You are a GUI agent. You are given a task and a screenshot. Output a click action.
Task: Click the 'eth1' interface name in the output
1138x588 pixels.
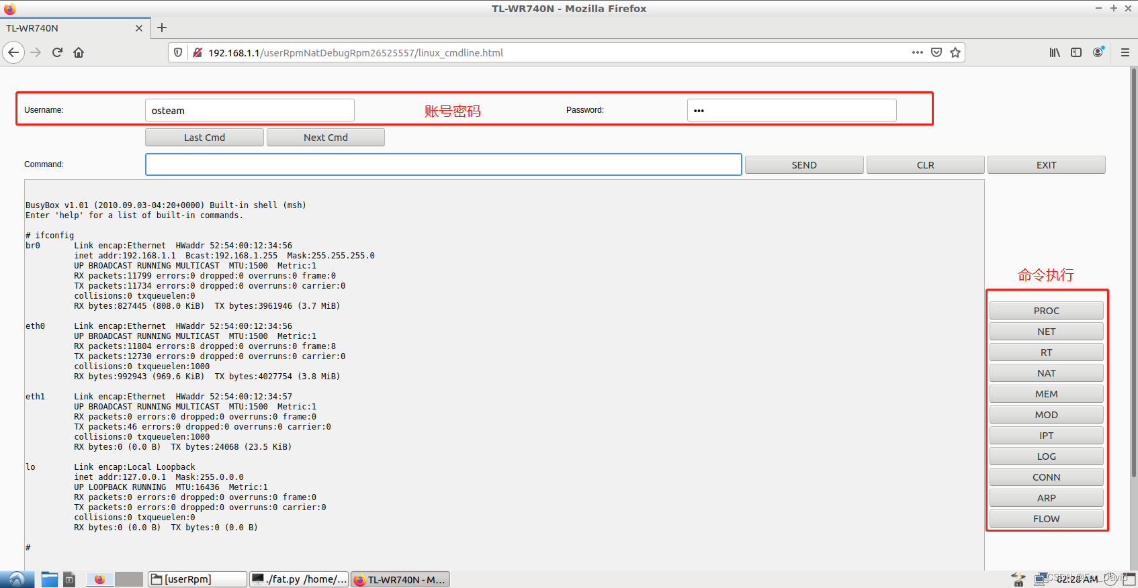point(35,397)
